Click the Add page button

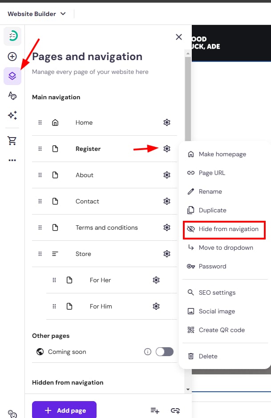(x=64, y=410)
